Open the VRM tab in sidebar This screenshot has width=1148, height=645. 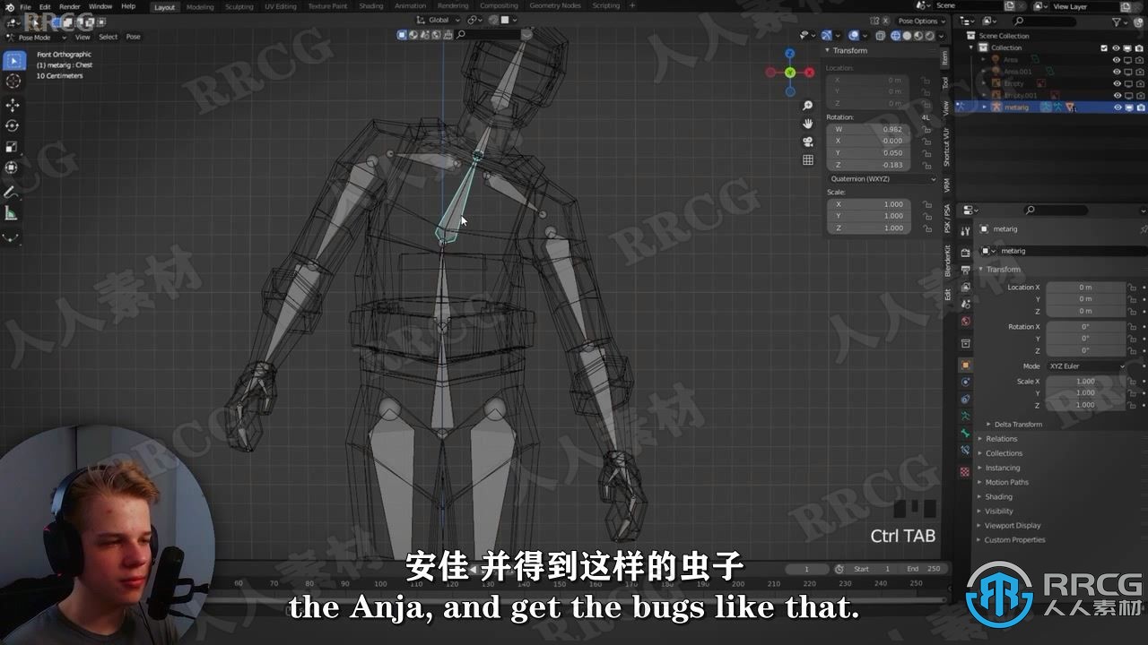point(946,185)
